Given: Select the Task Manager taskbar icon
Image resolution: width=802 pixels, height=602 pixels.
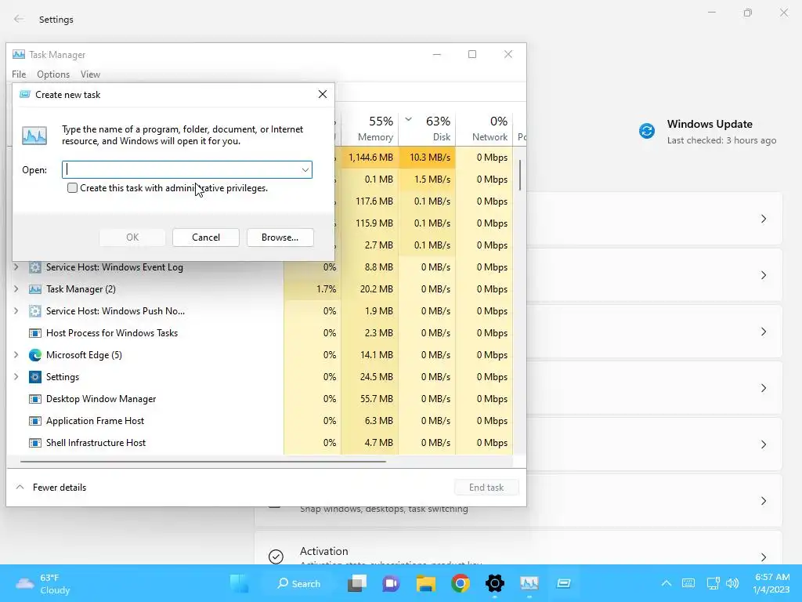Looking at the screenshot, I should point(529,583).
